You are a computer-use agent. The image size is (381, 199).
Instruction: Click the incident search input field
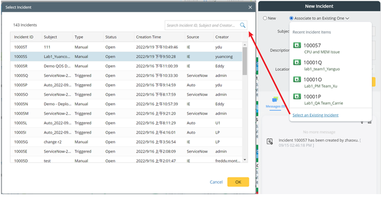[x=202, y=25]
